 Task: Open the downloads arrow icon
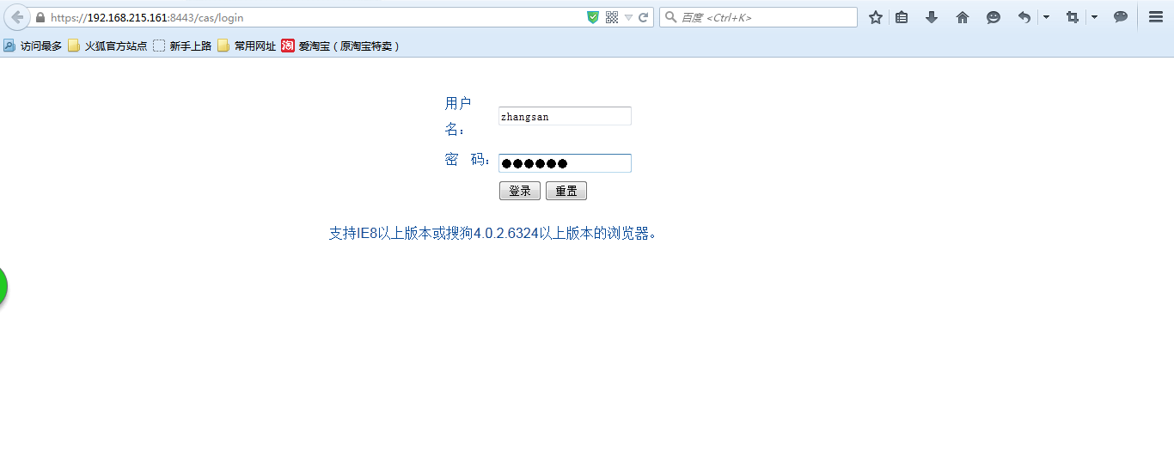932,17
